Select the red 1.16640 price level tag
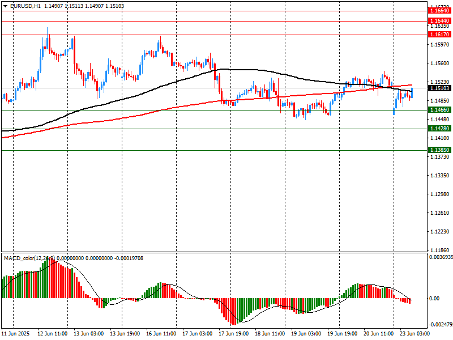This screenshot has width=453, height=340. (x=439, y=11)
